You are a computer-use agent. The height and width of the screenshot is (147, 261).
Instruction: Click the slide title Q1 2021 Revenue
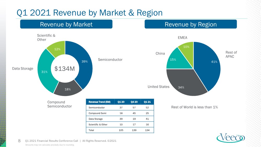90,13
